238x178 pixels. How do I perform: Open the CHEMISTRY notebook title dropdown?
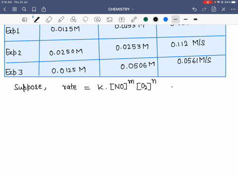121,9
